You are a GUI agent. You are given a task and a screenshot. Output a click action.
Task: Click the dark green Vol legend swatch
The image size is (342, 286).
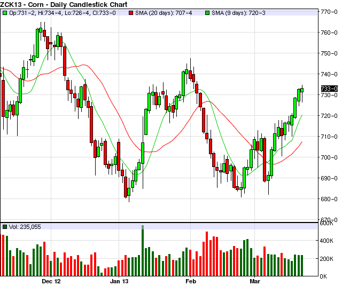pyautogui.click(x=5, y=227)
